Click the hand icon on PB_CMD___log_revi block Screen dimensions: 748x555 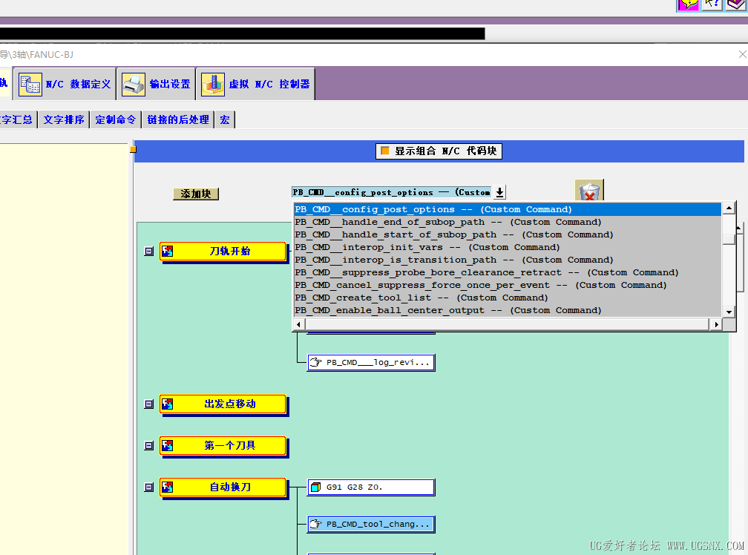tap(315, 362)
